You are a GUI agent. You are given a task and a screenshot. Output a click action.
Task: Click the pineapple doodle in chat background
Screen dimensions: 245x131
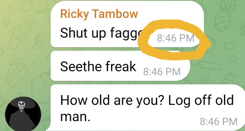pos(225,16)
